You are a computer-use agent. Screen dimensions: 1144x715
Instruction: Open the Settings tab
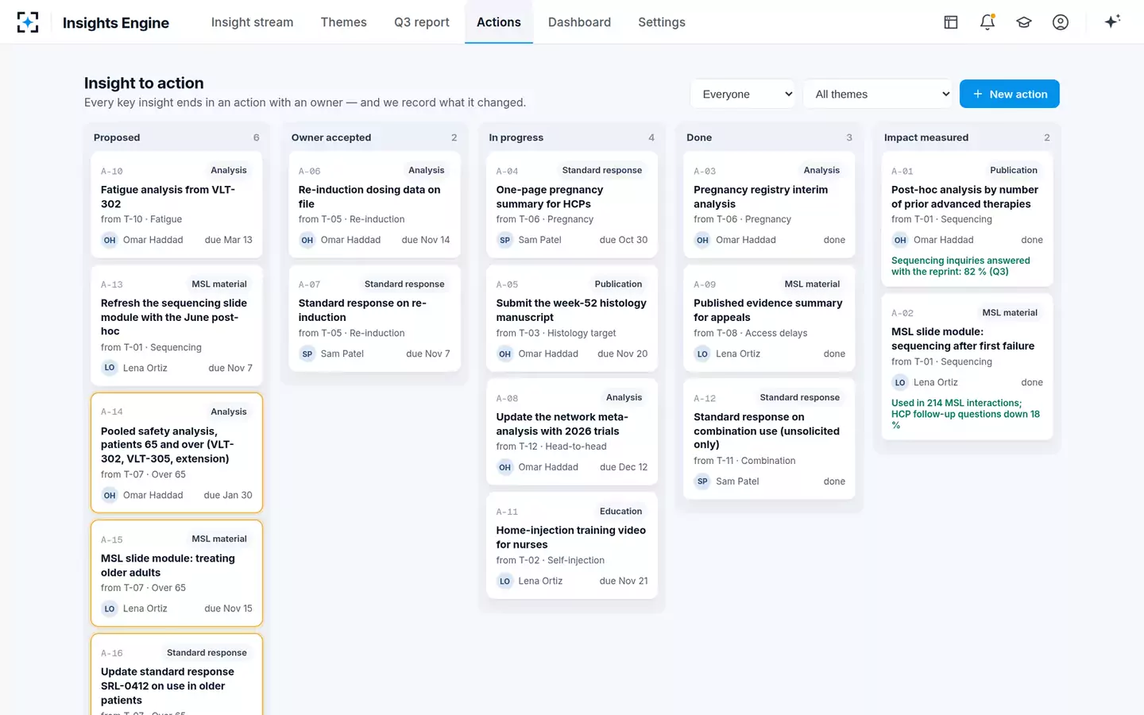pos(662,22)
